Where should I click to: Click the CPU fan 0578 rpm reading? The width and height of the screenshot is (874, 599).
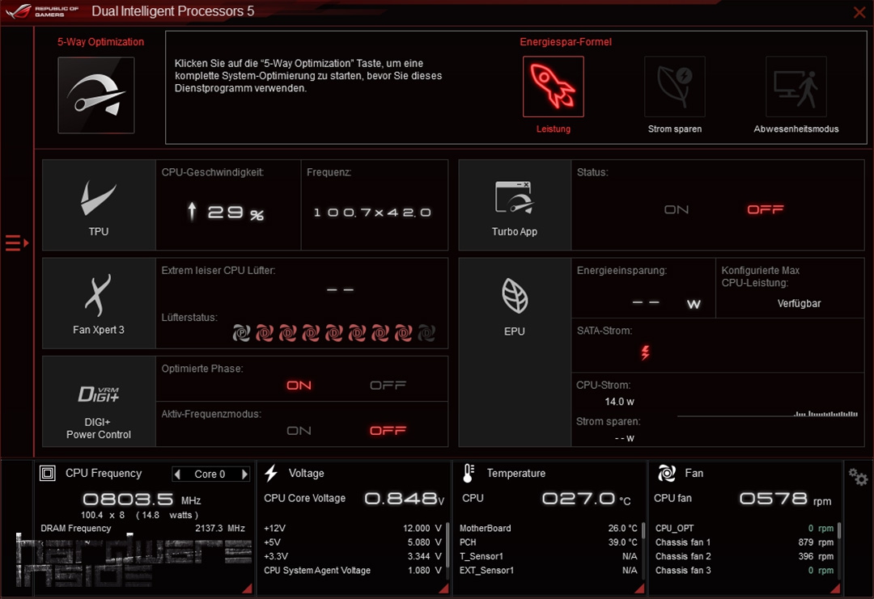coord(785,499)
